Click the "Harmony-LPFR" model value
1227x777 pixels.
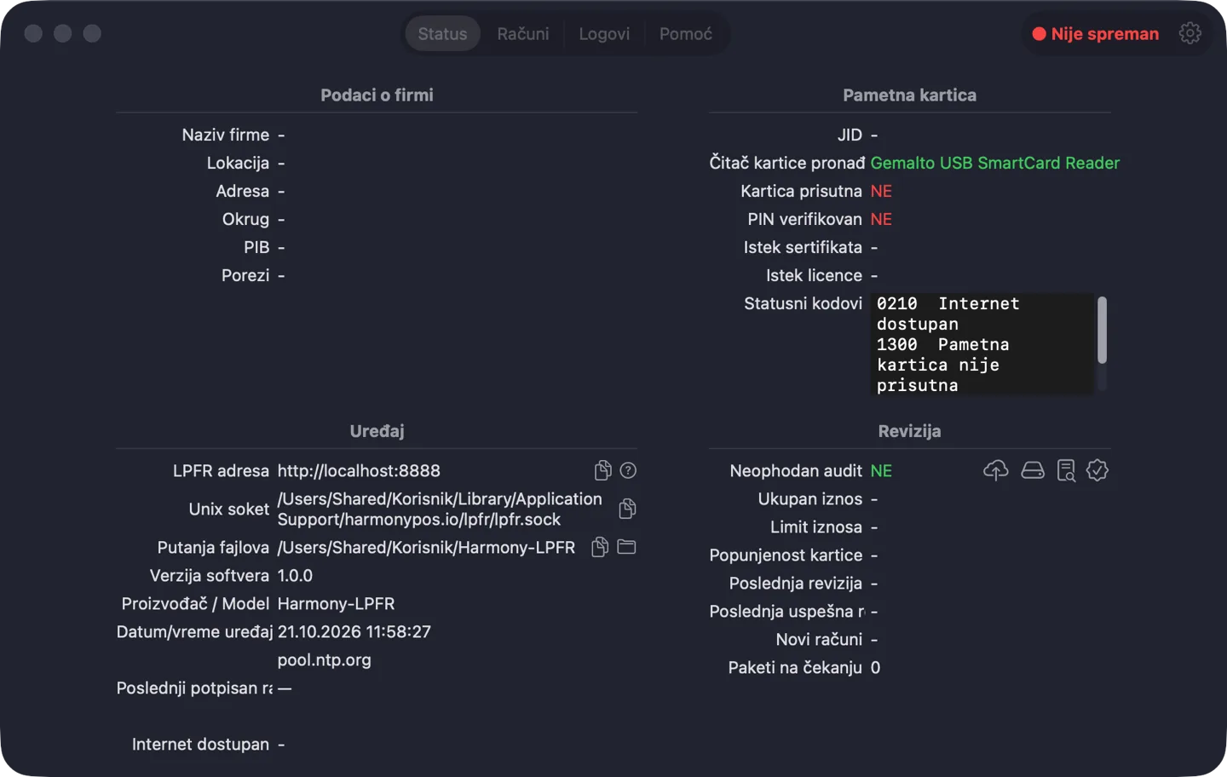[337, 604]
